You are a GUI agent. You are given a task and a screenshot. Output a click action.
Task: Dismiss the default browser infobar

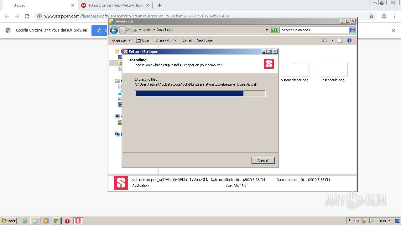click(393, 30)
